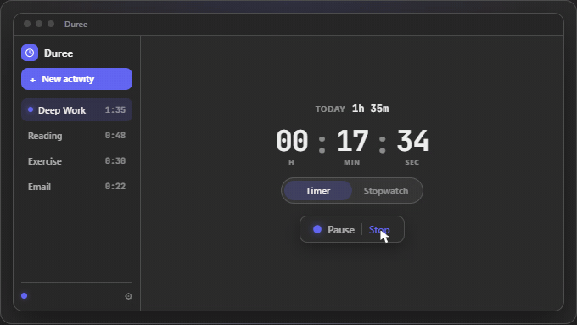The width and height of the screenshot is (577, 325).
Task: Maximize the Duree window
Action: pyautogui.click(x=51, y=24)
